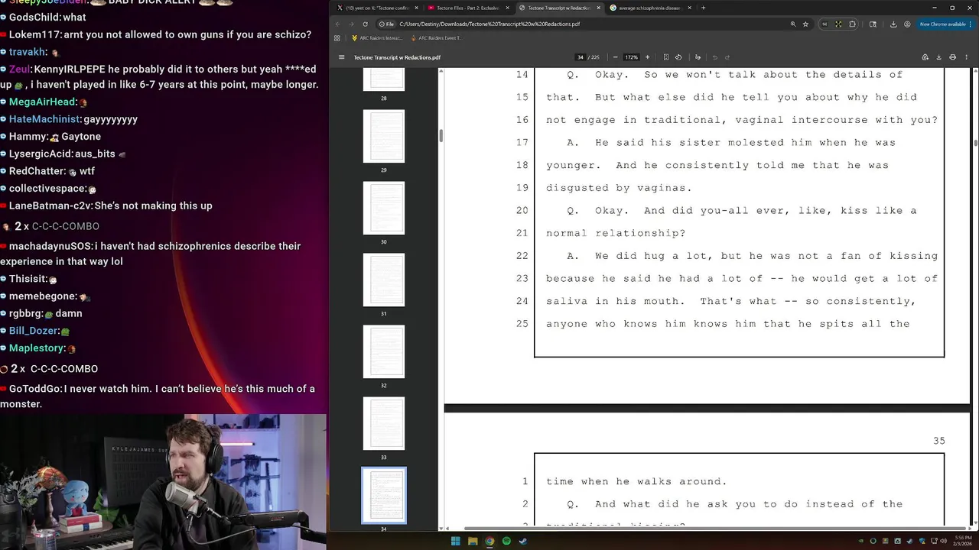Open Windows Start menu

[455, 541]
